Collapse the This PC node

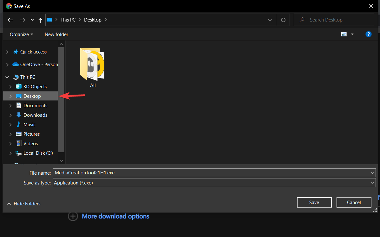click(x=7, y=77)
